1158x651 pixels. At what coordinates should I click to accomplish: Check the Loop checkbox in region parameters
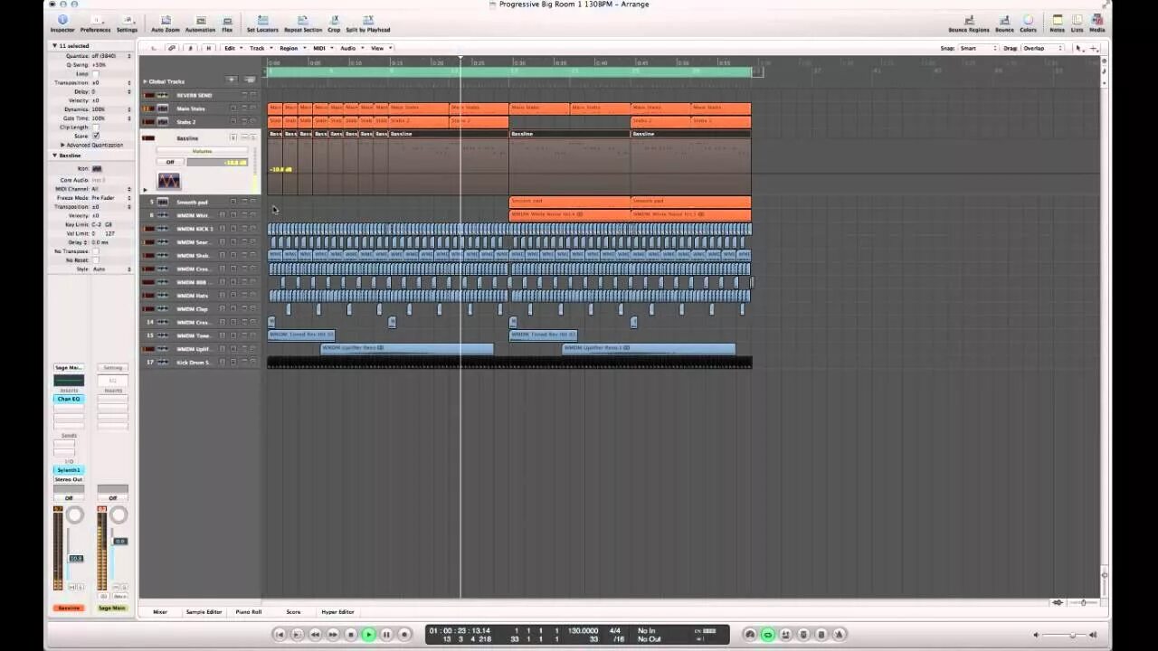click(x=96, y=73)
